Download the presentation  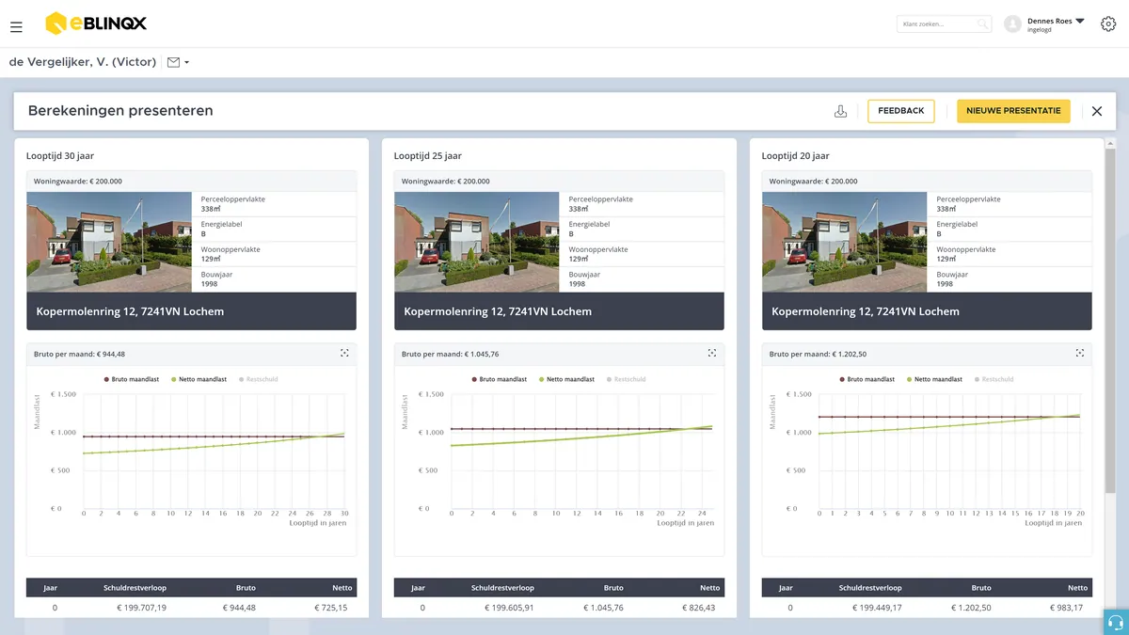point(841,111)
